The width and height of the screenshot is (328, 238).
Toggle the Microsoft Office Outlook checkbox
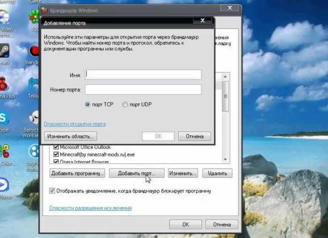click(x=56, y=147)
